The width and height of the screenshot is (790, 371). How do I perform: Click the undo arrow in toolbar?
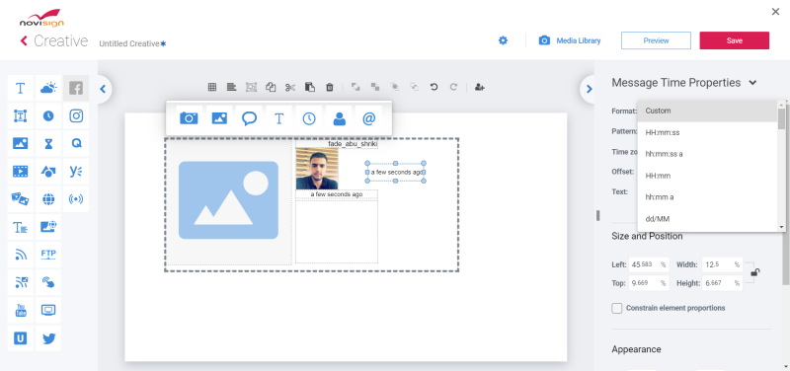coord(434,87)
